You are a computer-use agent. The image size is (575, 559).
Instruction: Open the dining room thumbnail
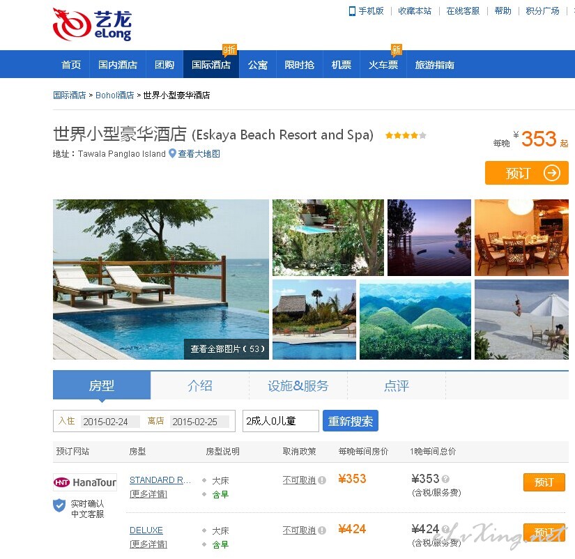point(521,238)
